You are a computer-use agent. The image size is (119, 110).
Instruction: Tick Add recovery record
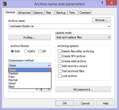[59, 66]
